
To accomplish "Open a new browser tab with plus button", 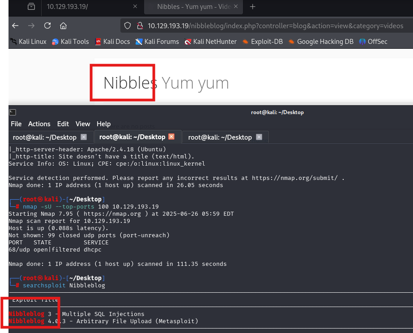I will [253, 7].
